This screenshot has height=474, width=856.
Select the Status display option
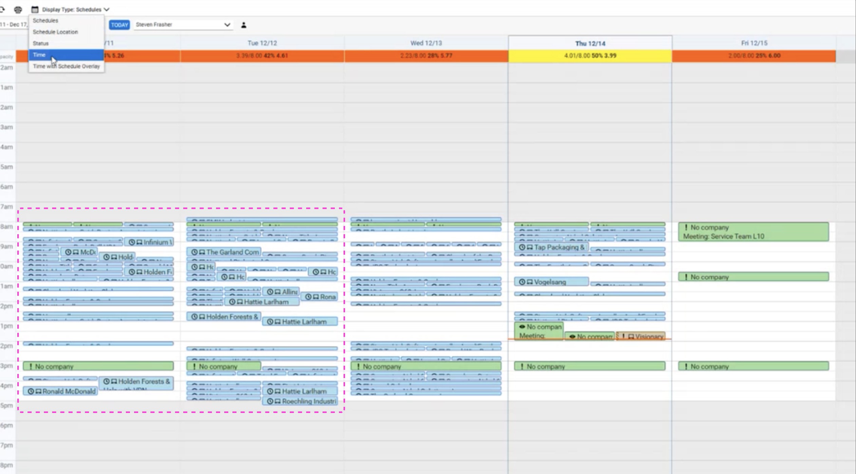point(41,43)
